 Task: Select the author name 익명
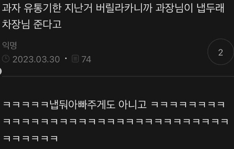click(x=10, y=45)
